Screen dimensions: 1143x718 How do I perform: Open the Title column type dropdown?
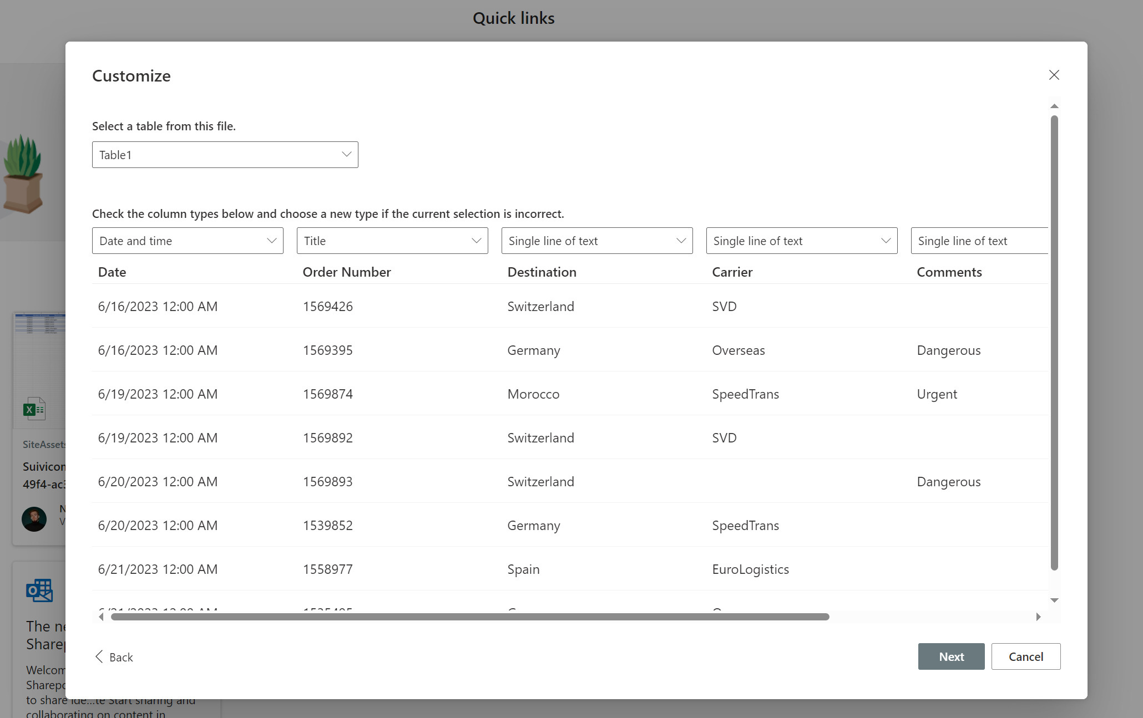tap(392, 241)
